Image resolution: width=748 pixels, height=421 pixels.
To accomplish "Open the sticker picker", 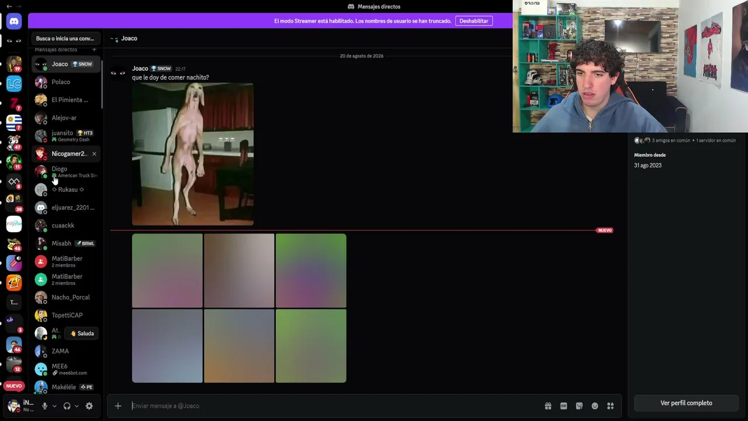I will 579,406.
